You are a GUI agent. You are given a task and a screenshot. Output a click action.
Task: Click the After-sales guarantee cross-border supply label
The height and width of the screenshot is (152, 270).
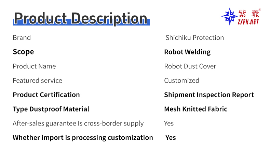(x=78, y=123)
